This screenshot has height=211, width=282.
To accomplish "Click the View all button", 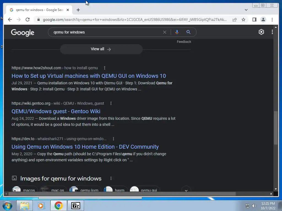I will click(x=101, y=49).
